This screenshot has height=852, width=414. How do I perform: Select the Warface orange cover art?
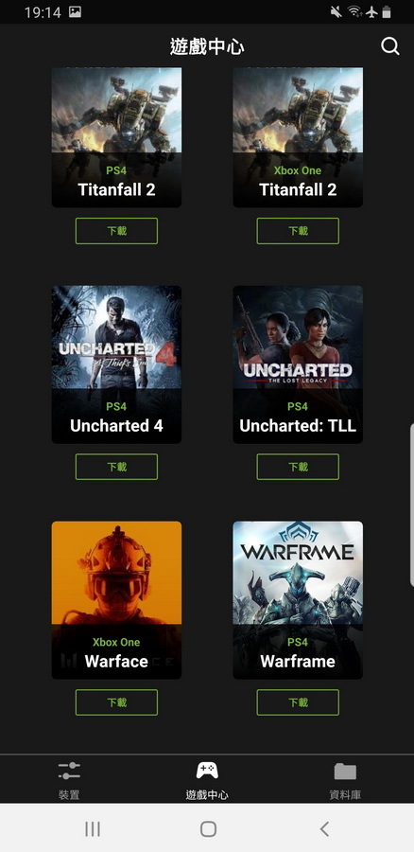point(116,600)
